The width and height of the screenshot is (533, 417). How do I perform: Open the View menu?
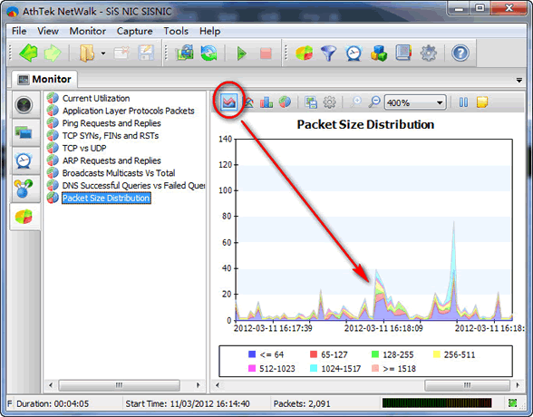point(48,31)
